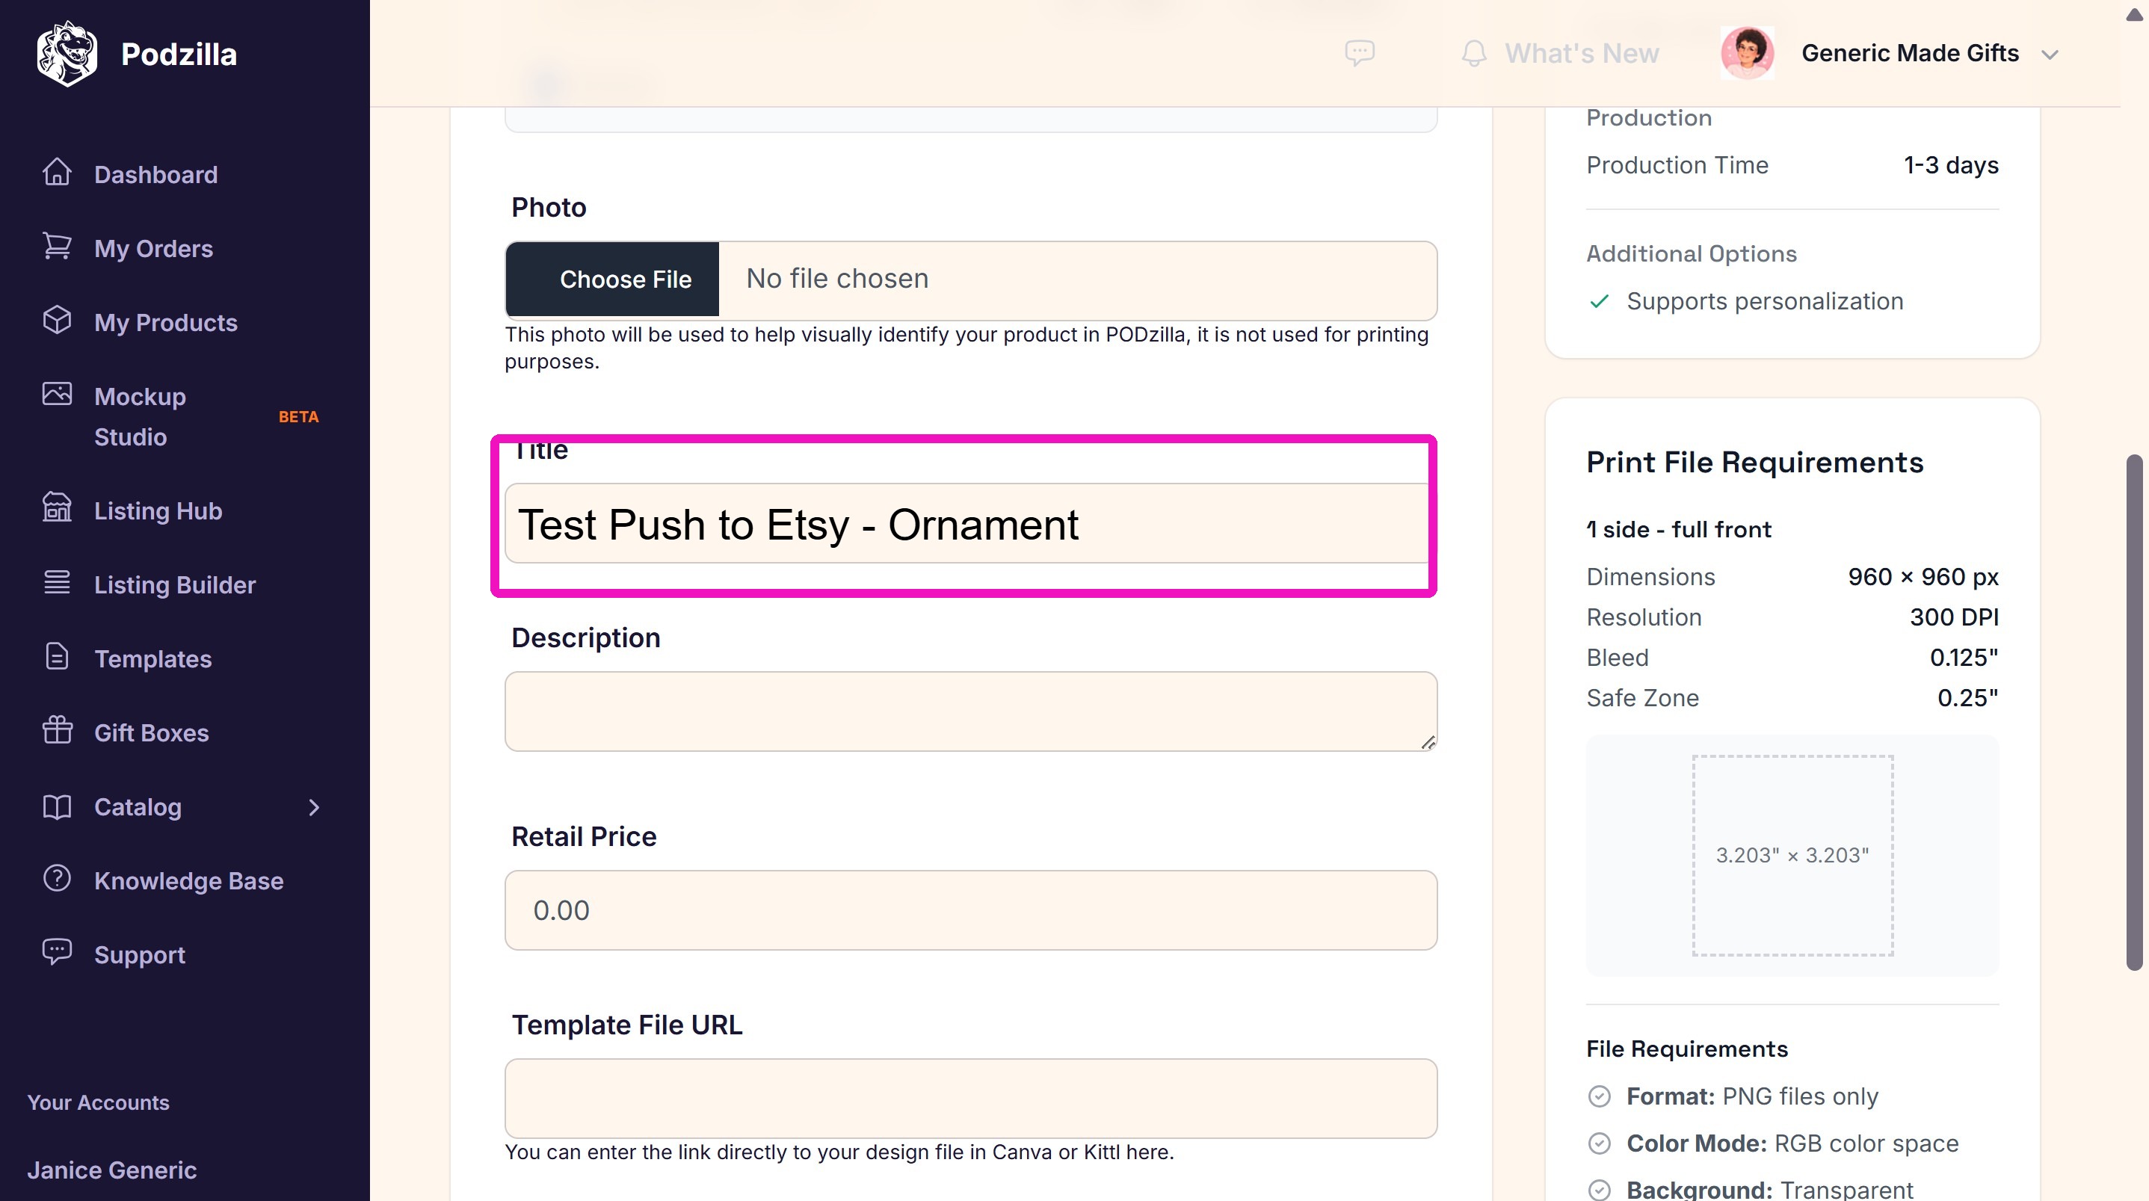Open Knowledge Base via the question mark icon
The image size is (2149, 1201).
(x=57, y=878)
